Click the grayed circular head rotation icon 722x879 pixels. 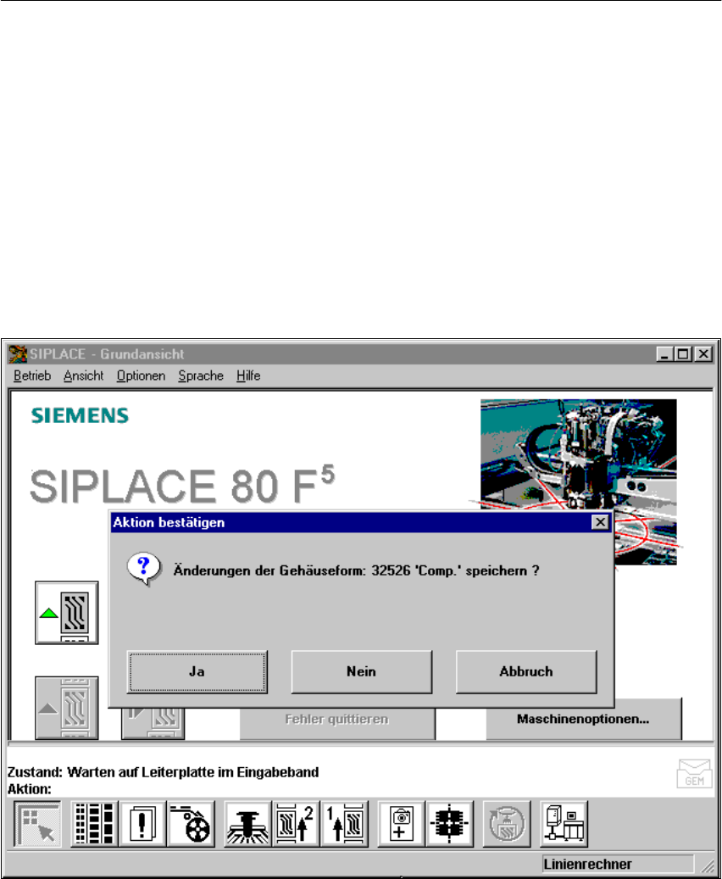(507, 824)
